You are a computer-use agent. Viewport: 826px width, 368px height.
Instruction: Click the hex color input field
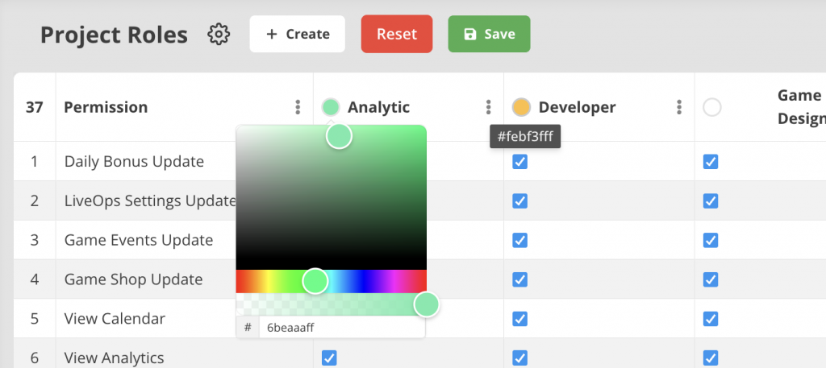pos(340,328)
